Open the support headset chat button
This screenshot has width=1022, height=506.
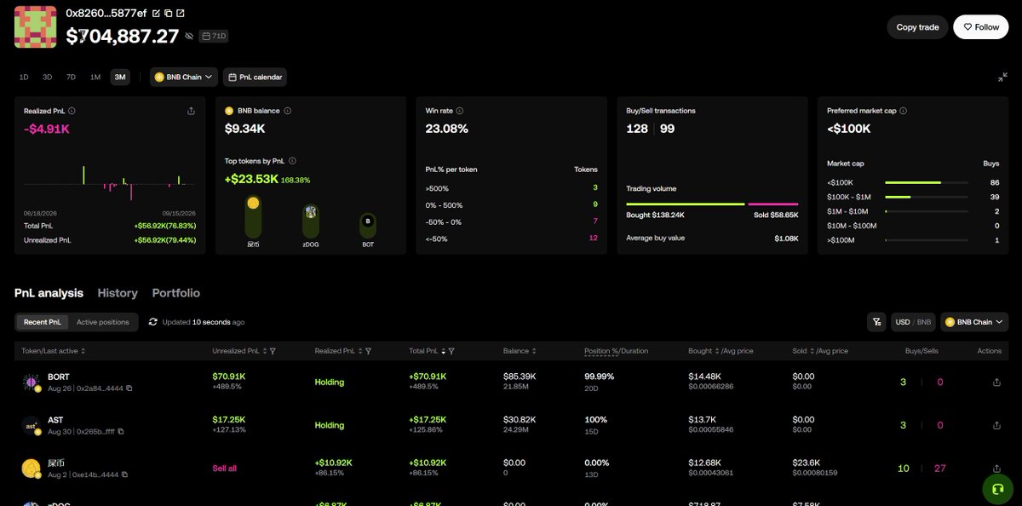(997, 488)
